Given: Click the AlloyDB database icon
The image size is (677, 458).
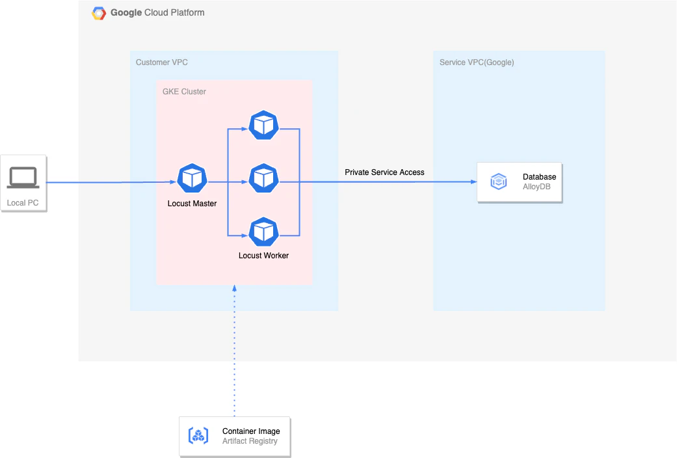Looking at the screenshot, I should [x=499, y=182].
